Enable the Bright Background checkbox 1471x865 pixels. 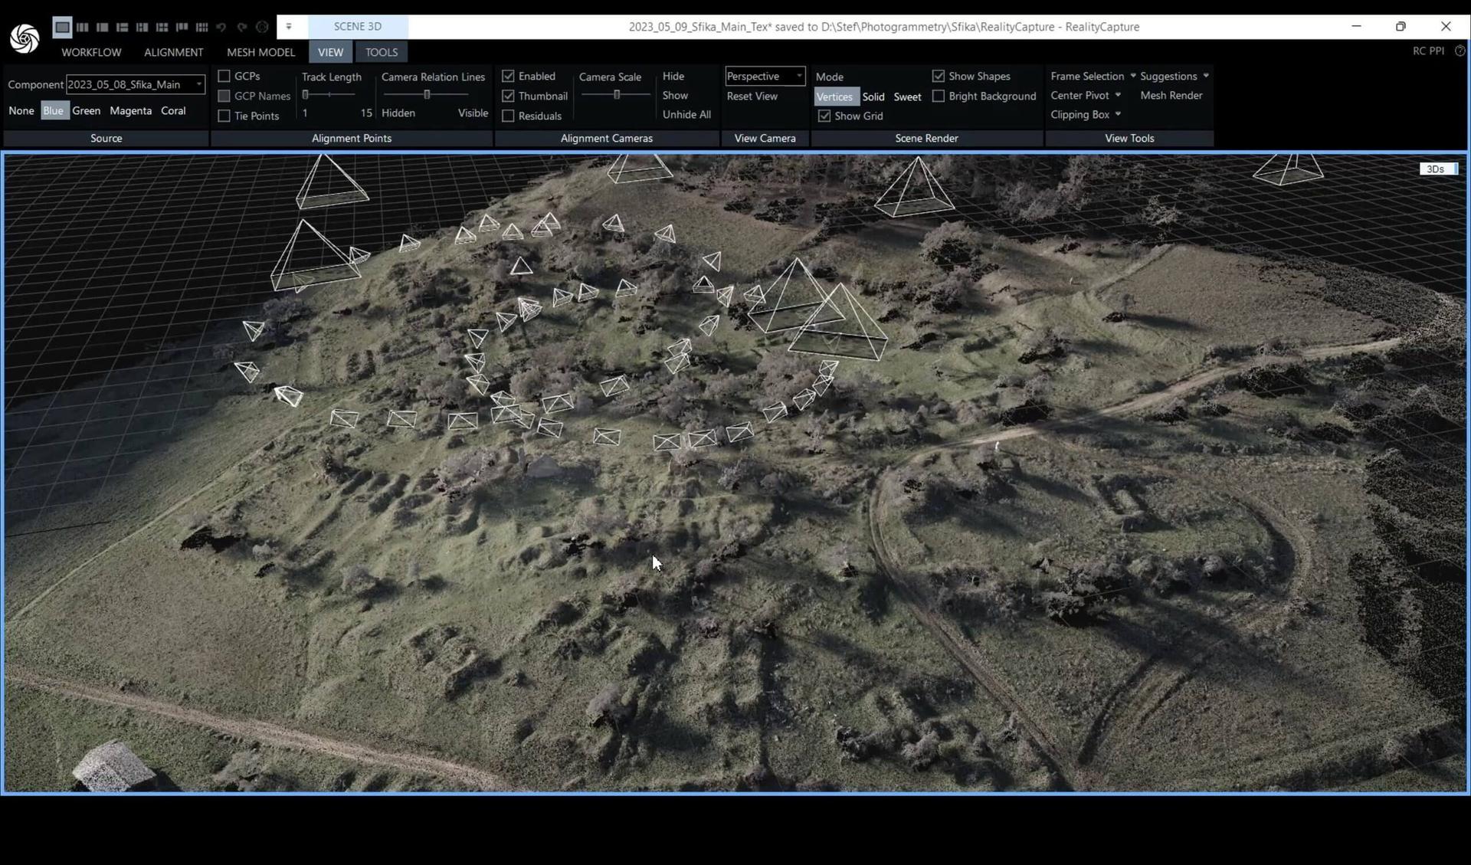pyautogui.click(x=939, y=96)
